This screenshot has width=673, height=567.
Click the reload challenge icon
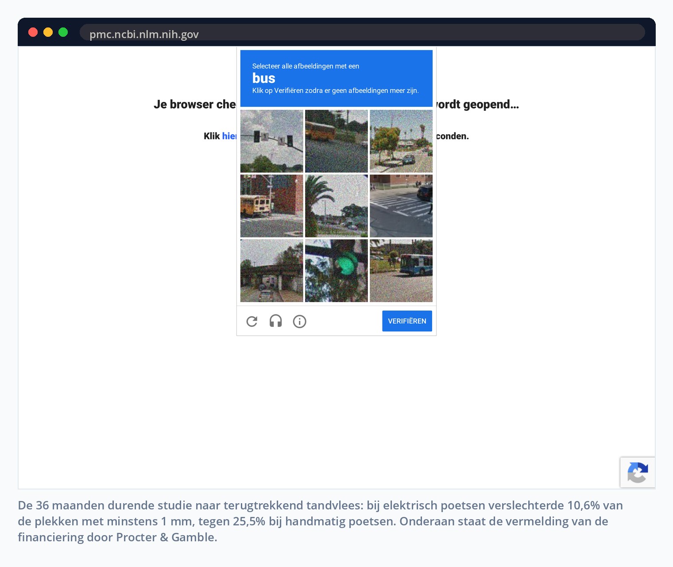pyautogui.click(x=252, y=321)
